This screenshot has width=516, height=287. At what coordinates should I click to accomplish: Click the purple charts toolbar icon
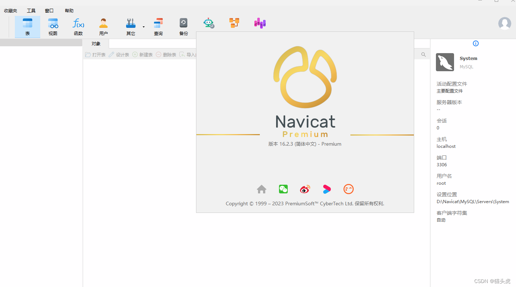pos(259,23)
